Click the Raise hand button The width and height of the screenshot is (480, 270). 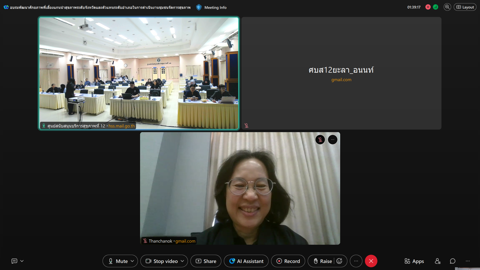point(323,261)
